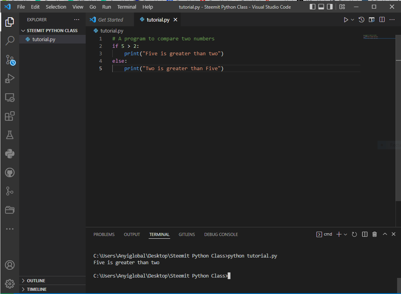This screenshot has height=294, width=401.
Task: Toggle the primary side bar layout button
Action: [313, 7]
